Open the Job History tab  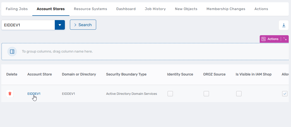point(155,9)
